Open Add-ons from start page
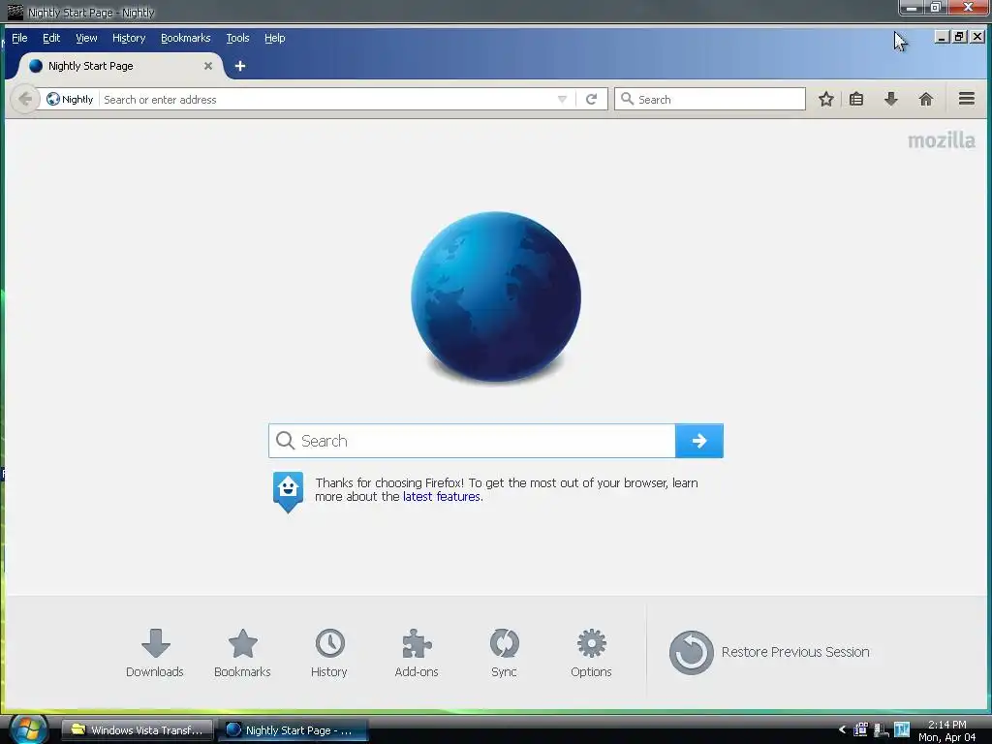992x744 pixels. 417,653
